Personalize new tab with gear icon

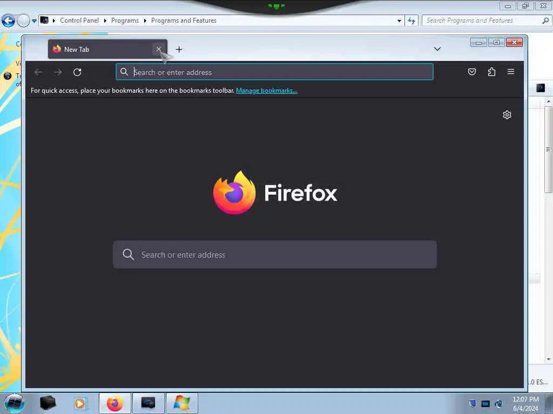[507, 115]
